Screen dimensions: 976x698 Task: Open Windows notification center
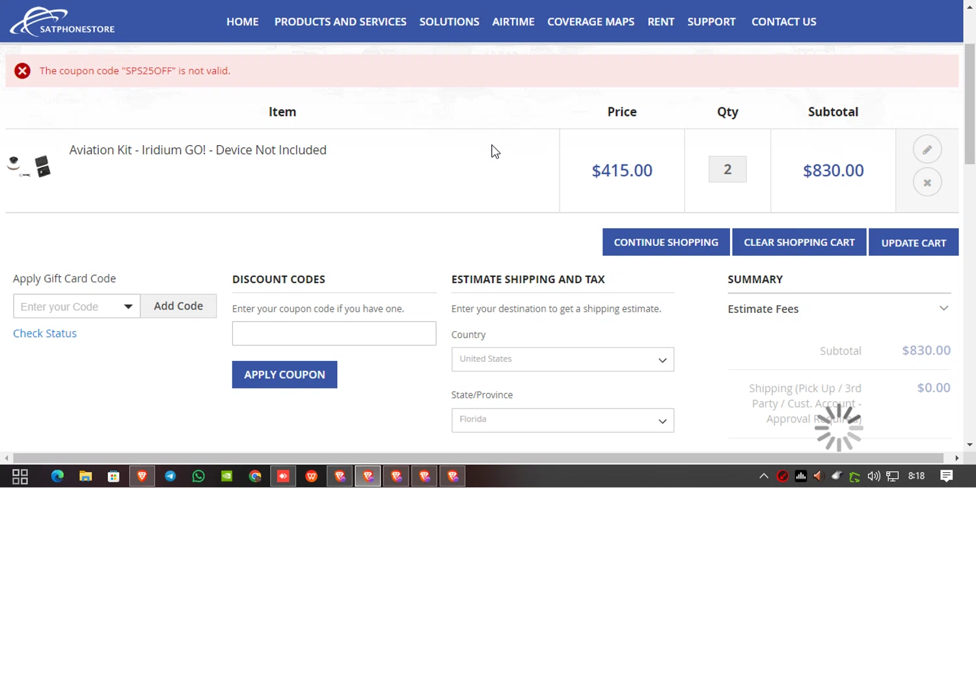pos(947,476)
